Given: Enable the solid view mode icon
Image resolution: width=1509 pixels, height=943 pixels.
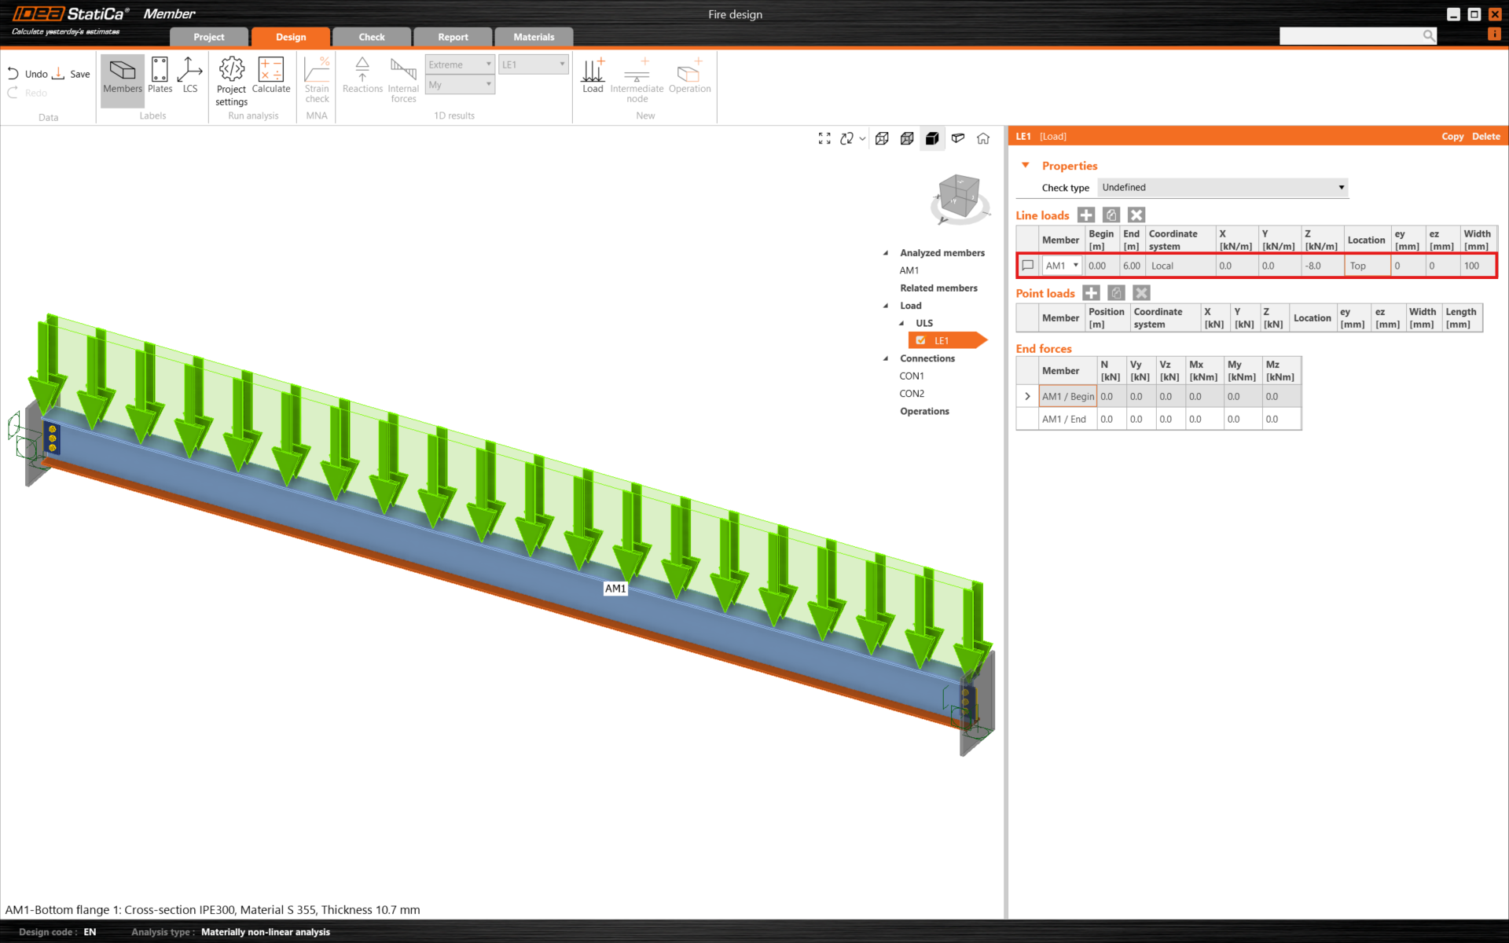Looking at the screenshot, I should pyautogui.click(x=932, y=138).
